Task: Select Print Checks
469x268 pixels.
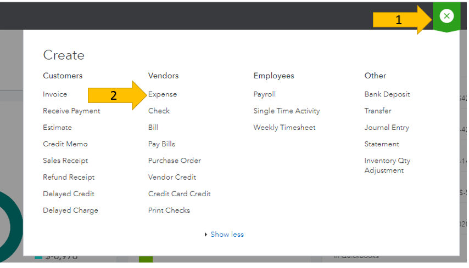Action: [169, 210]
